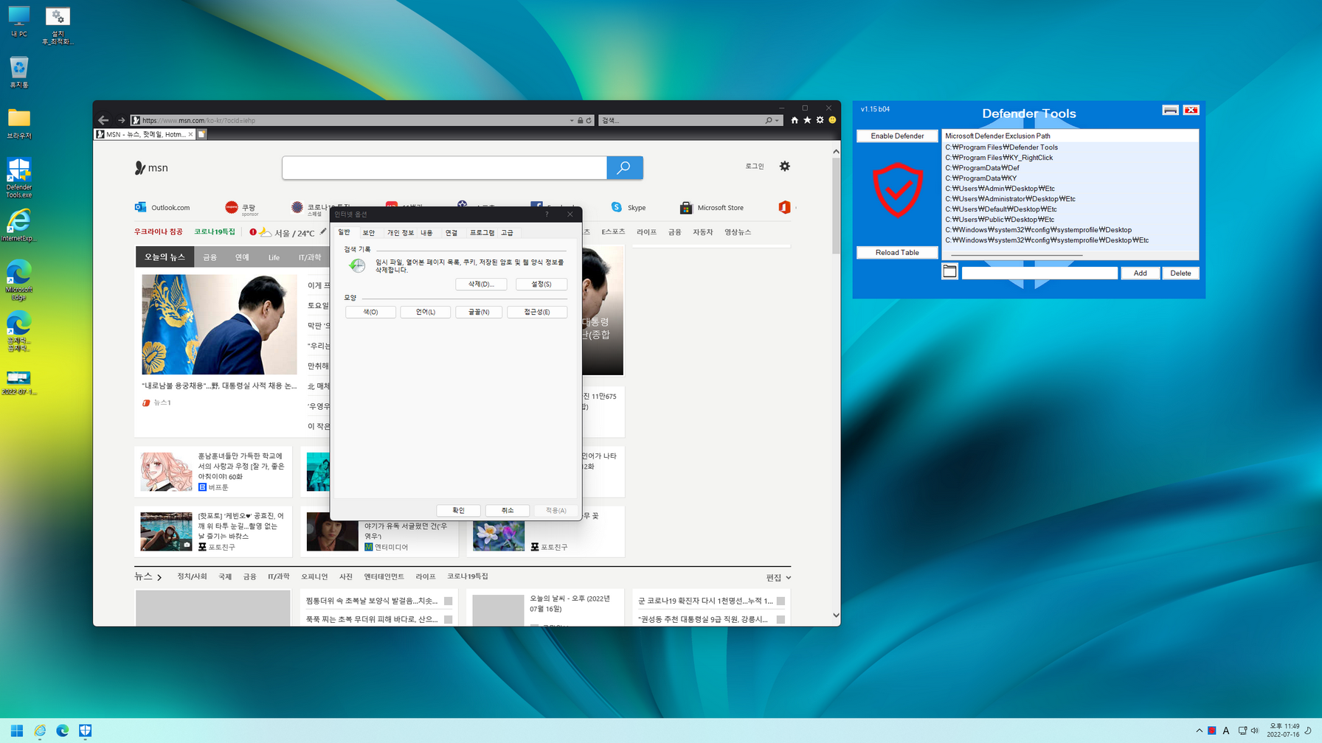Open the Microsoft Store shortcut on MSN
This screenshot has width=1322, height=743.
(x=712, y=208)
